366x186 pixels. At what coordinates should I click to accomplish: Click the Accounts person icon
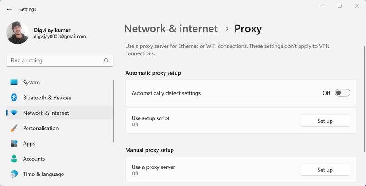point(14,159)
